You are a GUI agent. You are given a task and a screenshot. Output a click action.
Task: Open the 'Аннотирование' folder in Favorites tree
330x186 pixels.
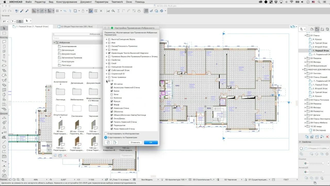(x=67, y=46)
